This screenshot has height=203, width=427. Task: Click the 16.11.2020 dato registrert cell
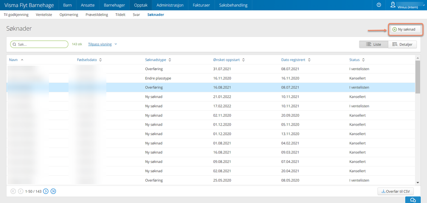click(290, 78)
